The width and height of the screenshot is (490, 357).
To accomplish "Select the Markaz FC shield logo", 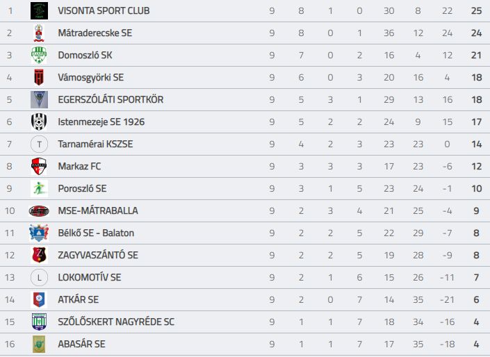I will tap(39, 166).
